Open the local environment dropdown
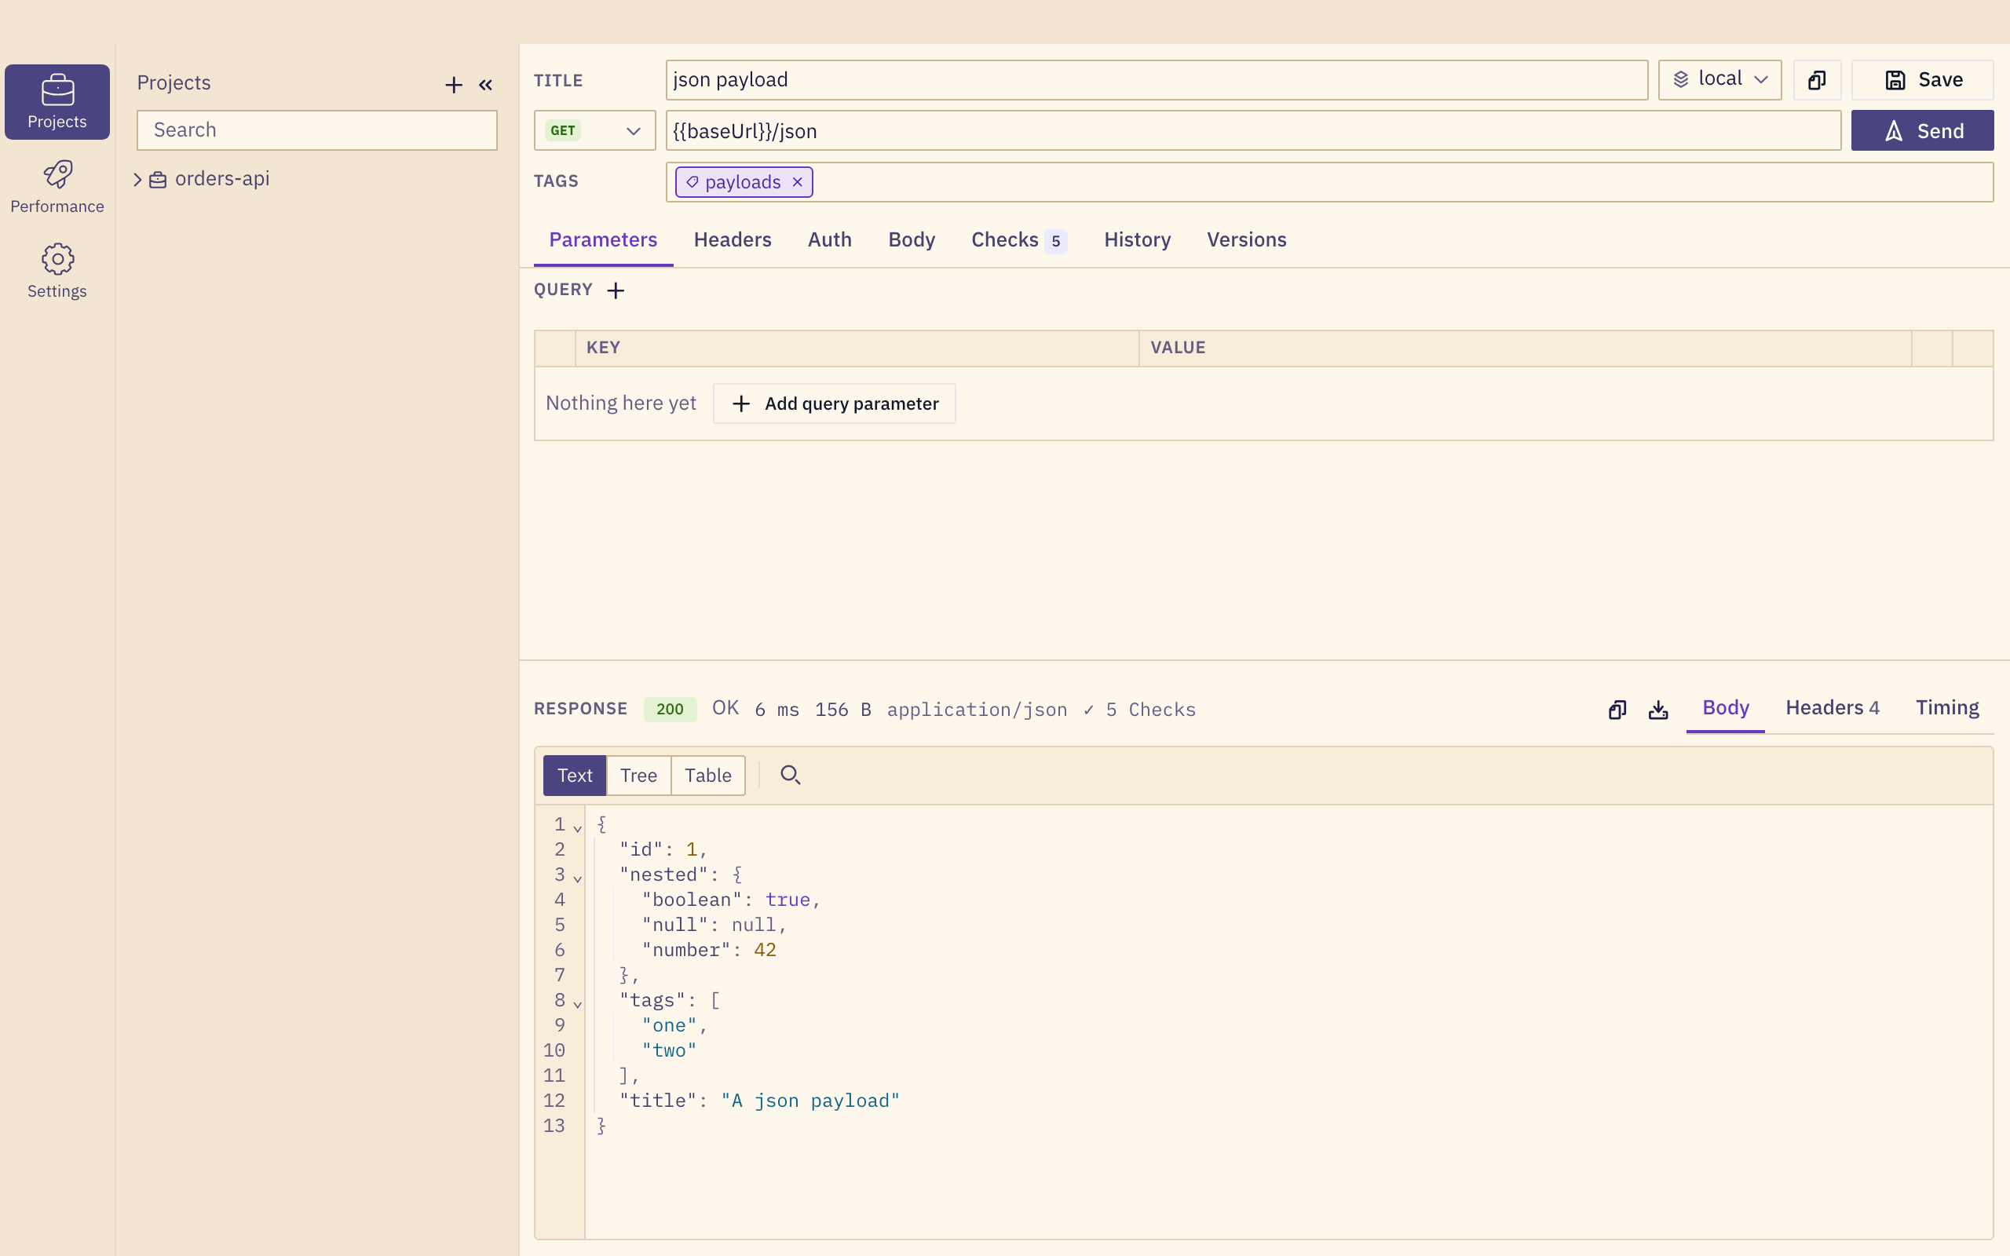Image resolution: width=2010 pixels, height=1256 pixels. coord(1719,80)
